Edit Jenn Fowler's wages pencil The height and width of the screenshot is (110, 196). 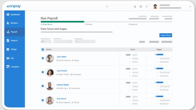[x=155, y=68]
